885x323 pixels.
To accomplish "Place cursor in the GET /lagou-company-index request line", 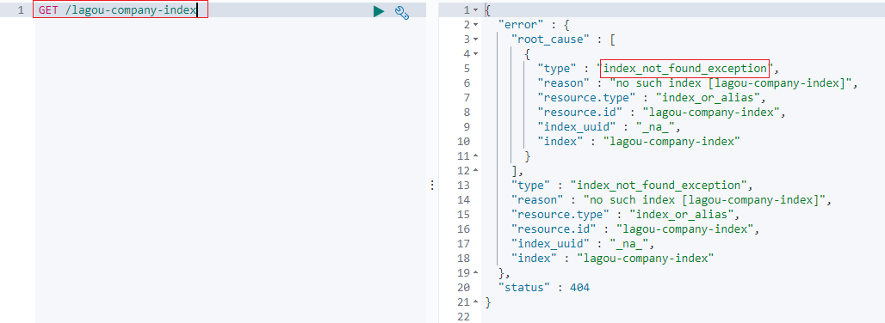I will click(x=117, y=10).
